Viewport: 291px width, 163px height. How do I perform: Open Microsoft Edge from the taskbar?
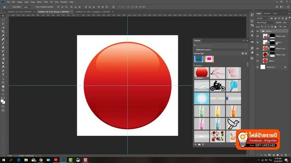click(19, 160)
